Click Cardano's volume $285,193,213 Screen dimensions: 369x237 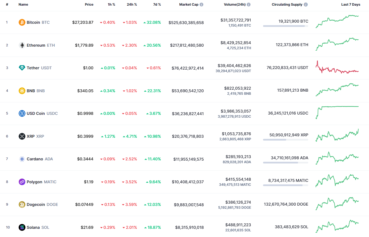[238, 157]
